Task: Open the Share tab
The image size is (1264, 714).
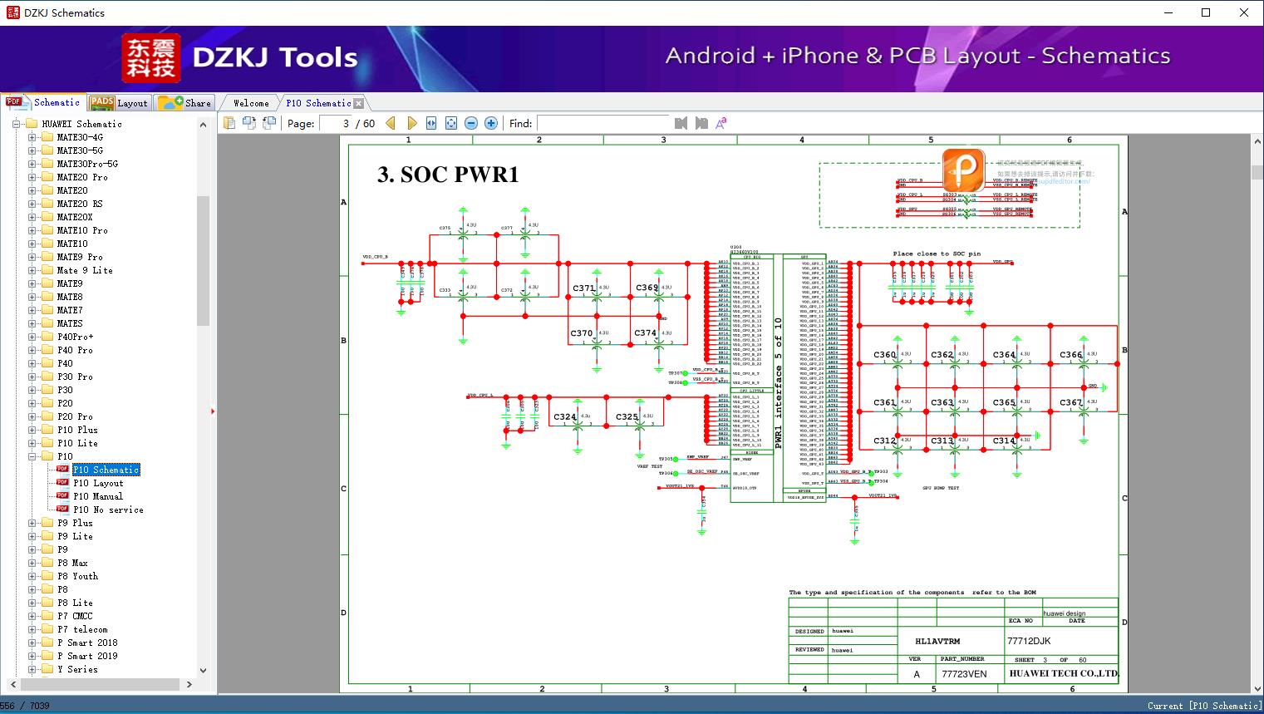Action: [x=184, y=102]
